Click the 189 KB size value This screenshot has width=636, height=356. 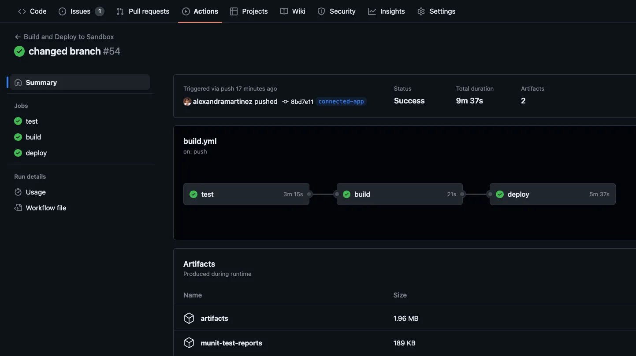point(405,343)
